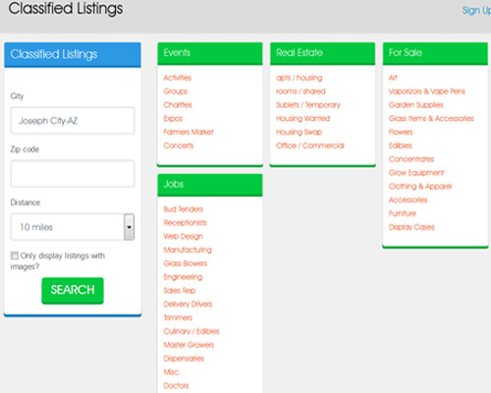Click into the City input field
The height and width of the screenshot is (393, 491).
point(73,121)
